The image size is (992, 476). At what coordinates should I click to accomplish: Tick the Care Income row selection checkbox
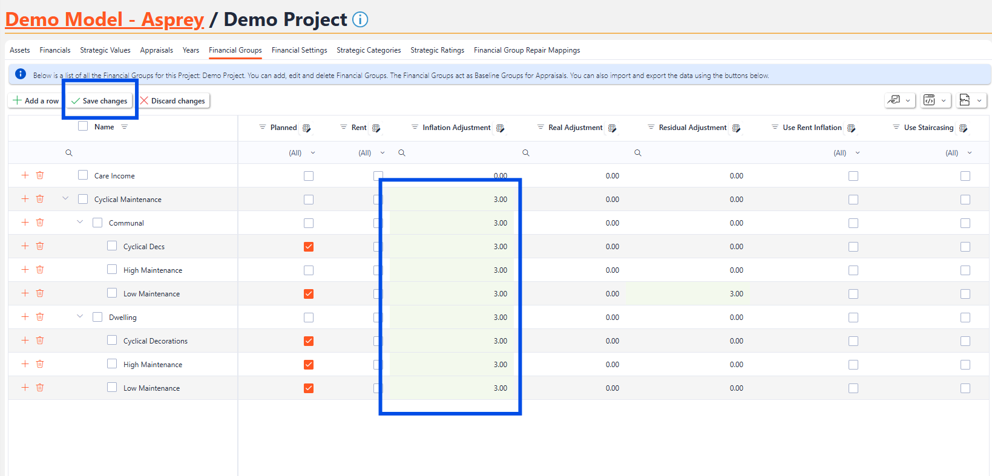tap(83, 175)
